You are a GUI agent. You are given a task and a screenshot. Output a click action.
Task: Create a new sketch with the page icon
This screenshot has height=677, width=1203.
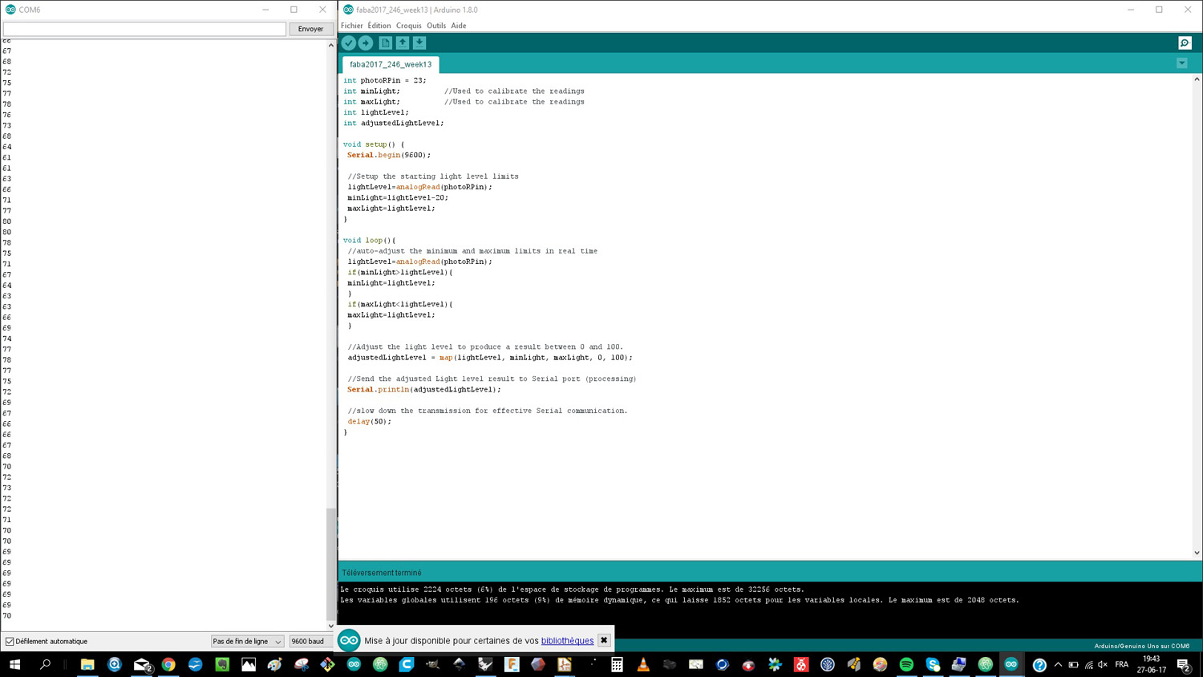coord(386,43)
